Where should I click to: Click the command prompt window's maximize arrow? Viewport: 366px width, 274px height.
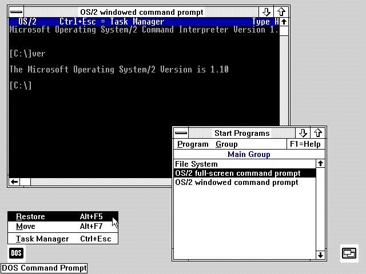coord(281,12)
